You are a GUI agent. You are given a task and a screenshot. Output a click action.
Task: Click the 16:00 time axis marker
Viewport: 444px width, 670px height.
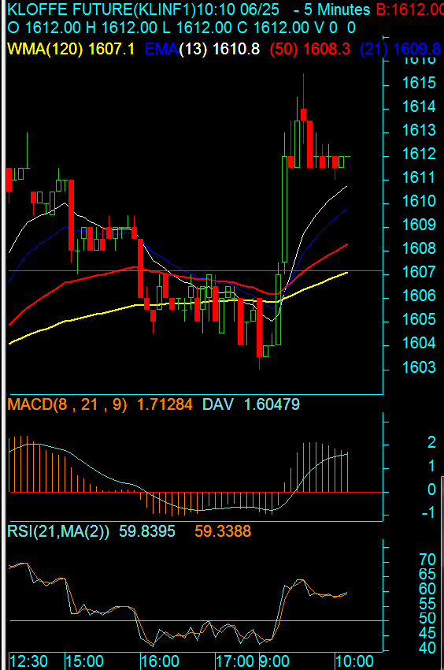[x=160, y=661]
